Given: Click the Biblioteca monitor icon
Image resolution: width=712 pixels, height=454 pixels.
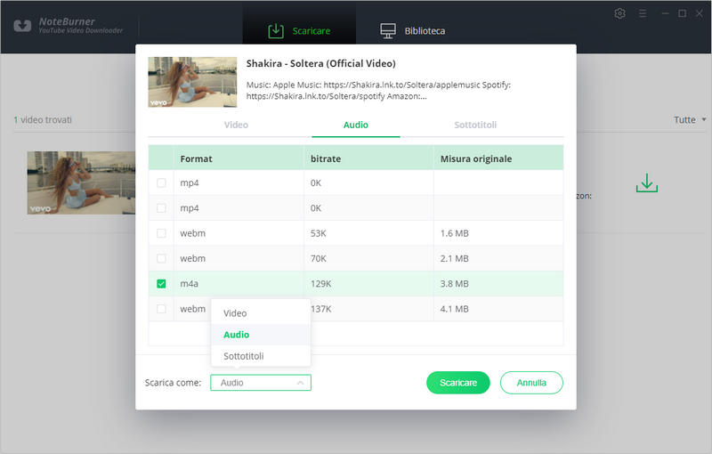Looking at the screenshot, I should point(388,31).
